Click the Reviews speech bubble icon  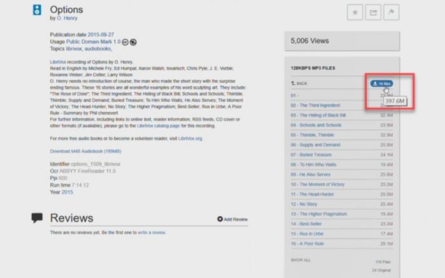click(x=37, y=218)
